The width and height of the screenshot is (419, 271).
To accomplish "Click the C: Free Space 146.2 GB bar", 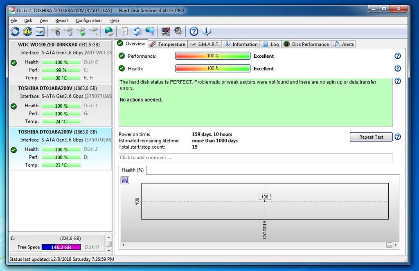I will point(61,247).
